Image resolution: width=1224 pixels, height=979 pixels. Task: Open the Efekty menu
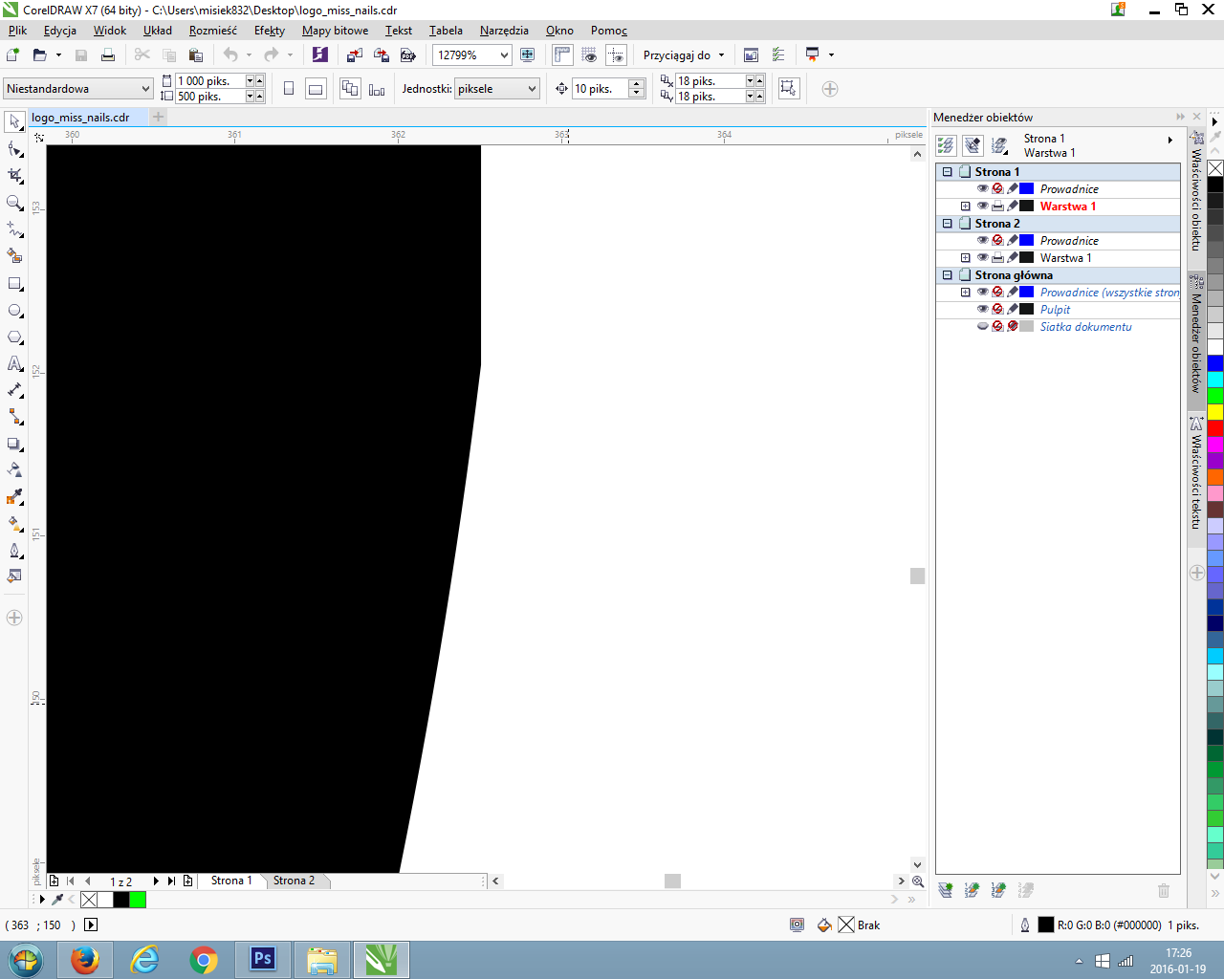pos(270,31)
